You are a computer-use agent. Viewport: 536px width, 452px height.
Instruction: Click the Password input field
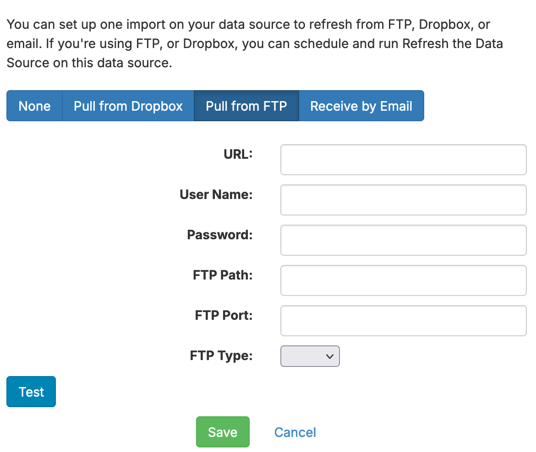403,240
